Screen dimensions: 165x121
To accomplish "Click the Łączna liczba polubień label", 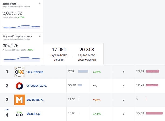I will coord(59,58).
